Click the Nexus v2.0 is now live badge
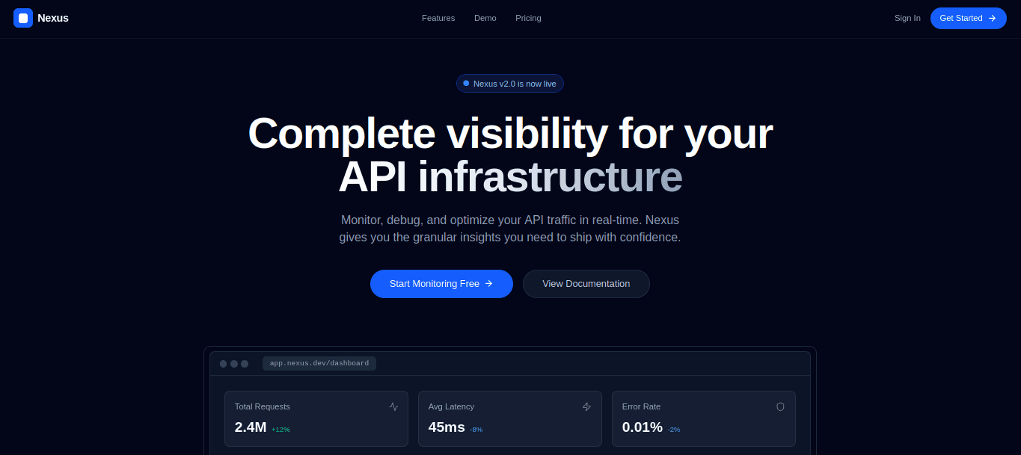This screenshot has width=1021, height=455. pyautogui.click(x=510, y=84)
